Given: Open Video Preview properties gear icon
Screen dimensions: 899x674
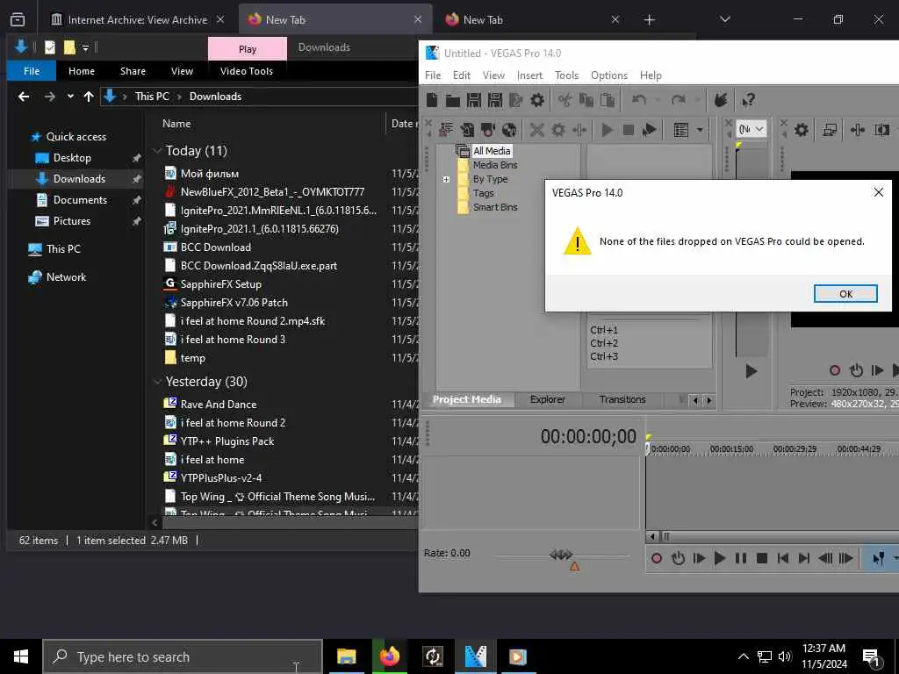Looking at the screenshot, I should point(801,130).
